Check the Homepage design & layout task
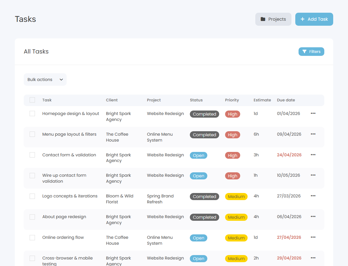 [32, 113]
